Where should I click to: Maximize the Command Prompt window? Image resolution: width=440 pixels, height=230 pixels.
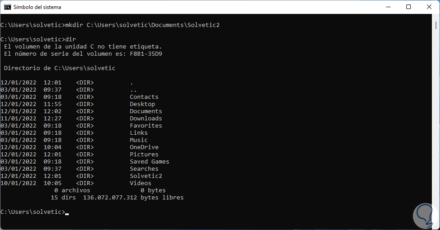408,7
